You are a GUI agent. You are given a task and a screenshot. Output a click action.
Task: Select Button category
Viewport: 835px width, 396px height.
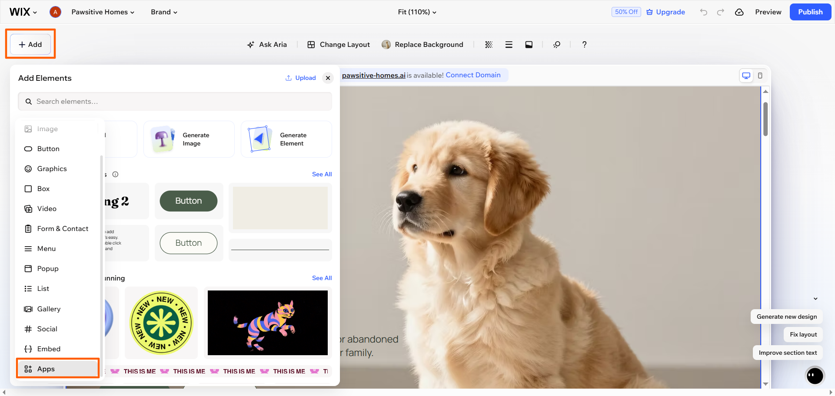(58, 148)
